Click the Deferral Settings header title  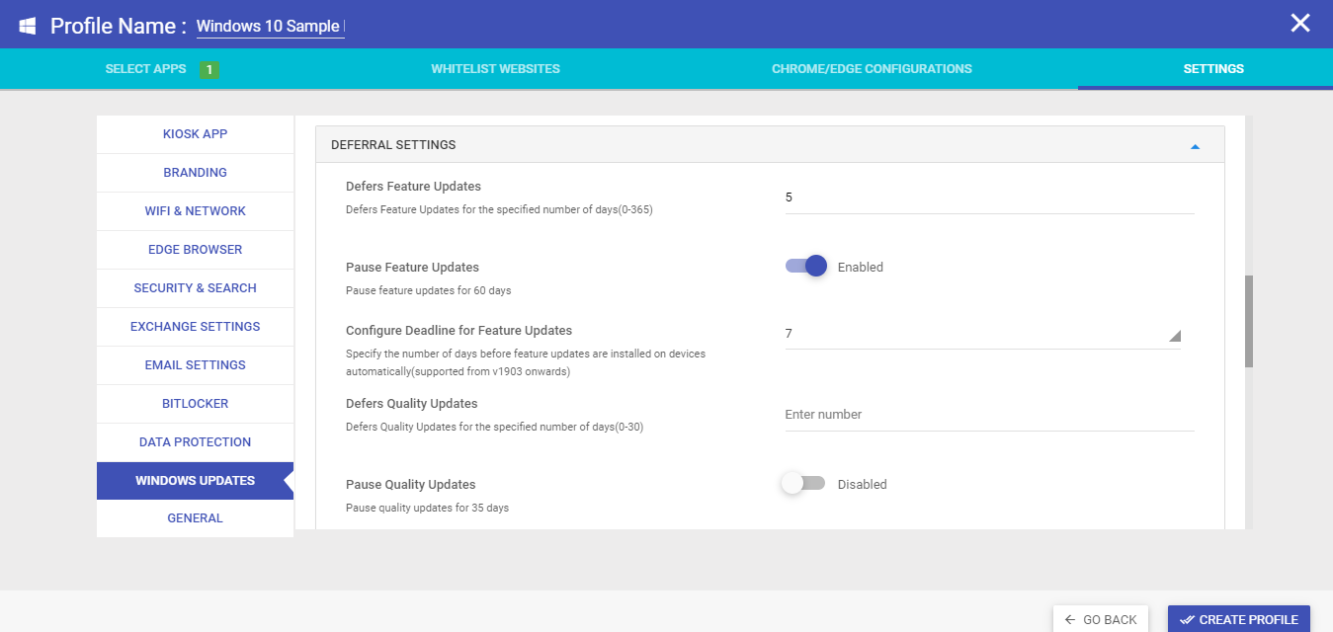[393, 145]
